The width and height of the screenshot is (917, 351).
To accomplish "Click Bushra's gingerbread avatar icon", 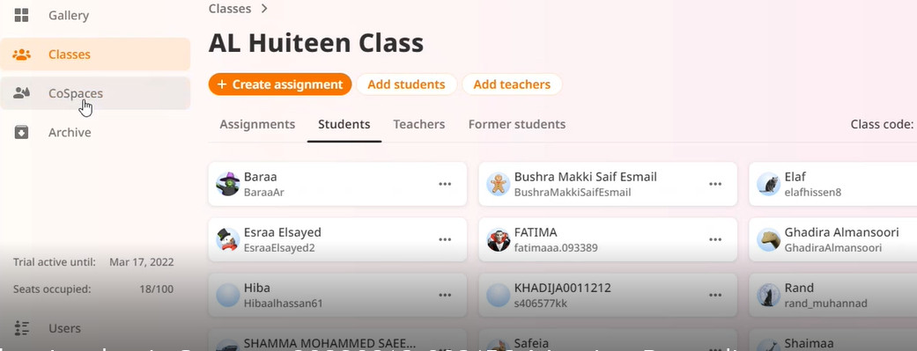I will pos(499,184).
